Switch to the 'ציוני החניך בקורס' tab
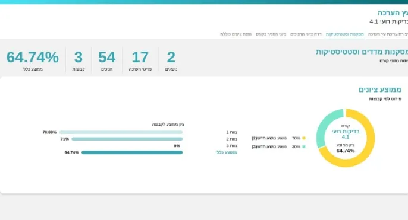 [x=271, y=34]
